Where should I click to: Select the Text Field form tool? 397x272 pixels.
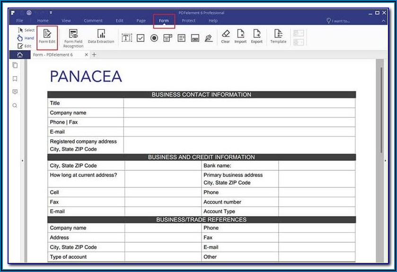127,38
